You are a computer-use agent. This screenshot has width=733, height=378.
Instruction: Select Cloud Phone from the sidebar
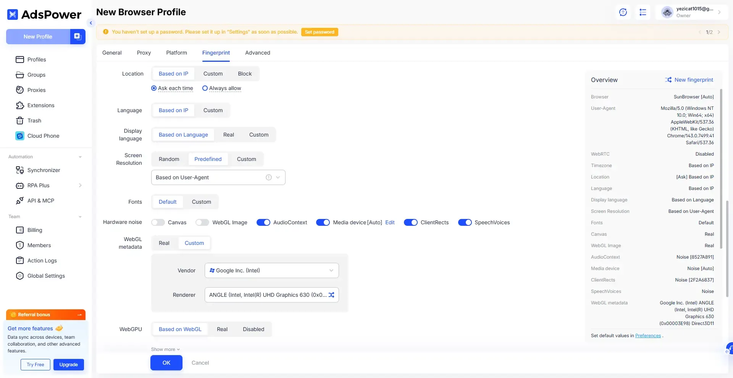(42, 136)
